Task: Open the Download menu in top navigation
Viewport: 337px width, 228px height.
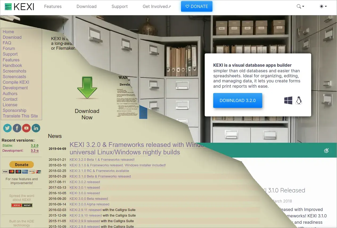Action: point(87,6)
